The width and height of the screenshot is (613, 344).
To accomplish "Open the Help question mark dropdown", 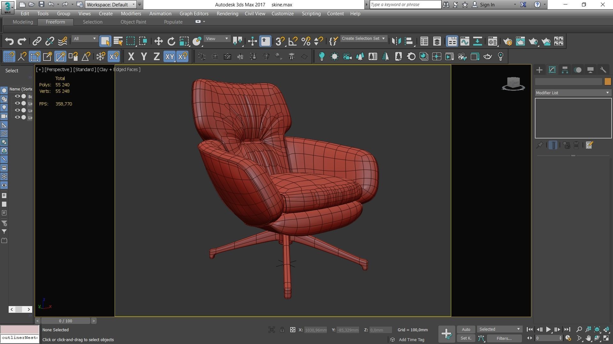I will (x=544, y=4).
